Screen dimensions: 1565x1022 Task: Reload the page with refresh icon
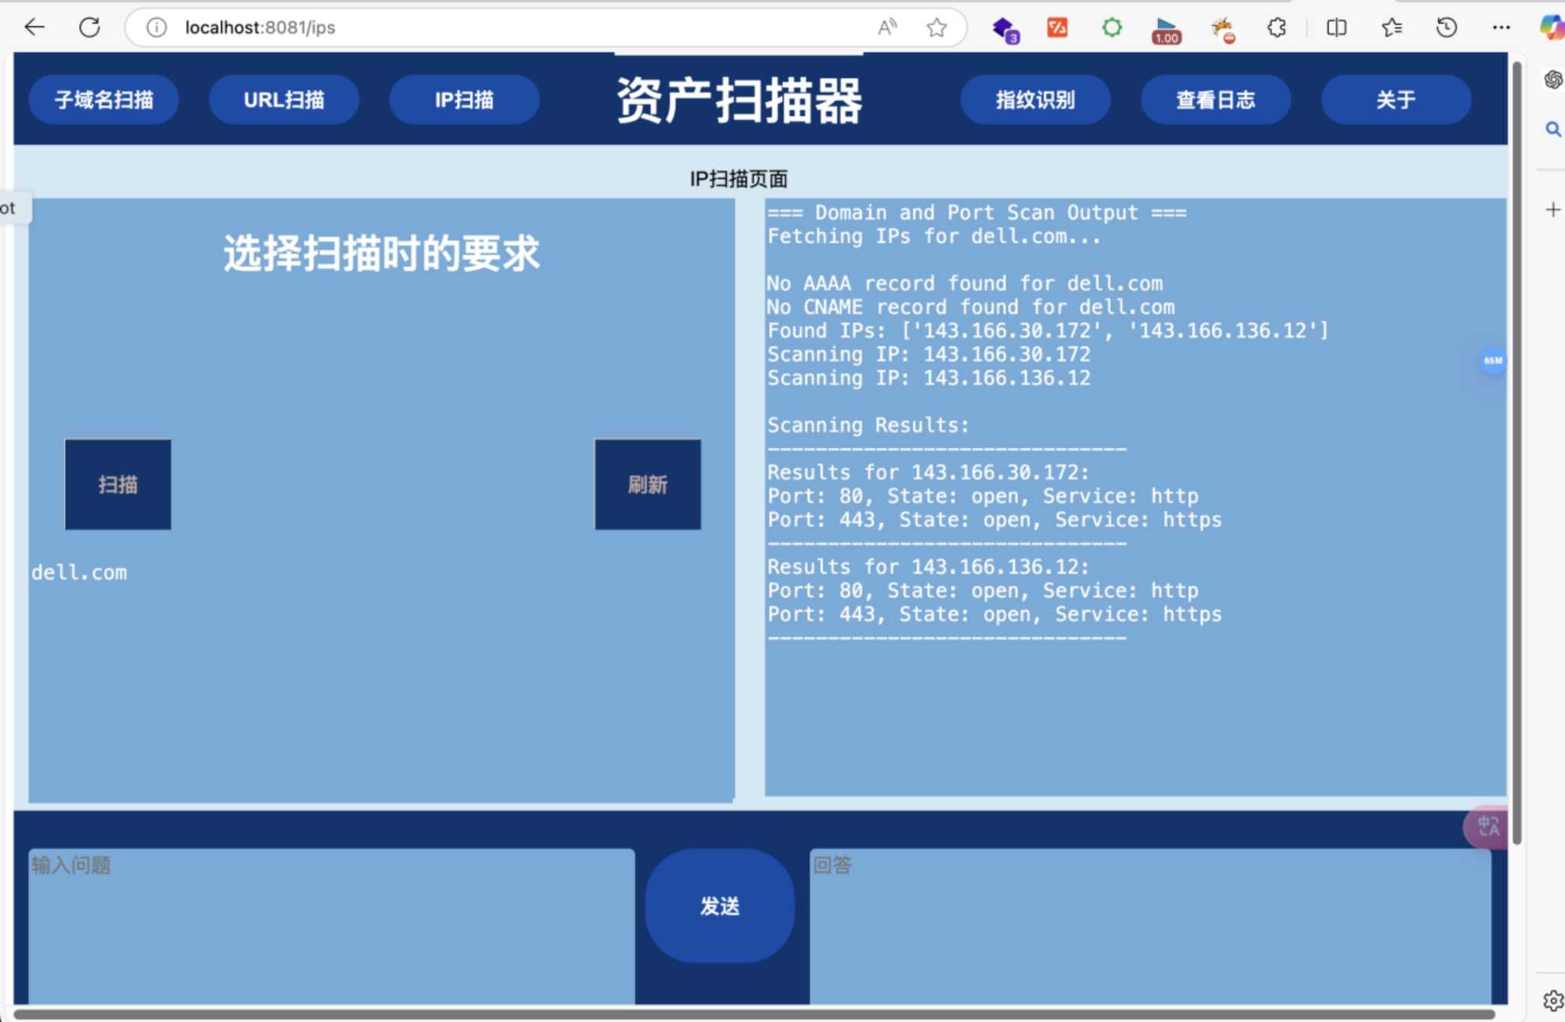90,27
